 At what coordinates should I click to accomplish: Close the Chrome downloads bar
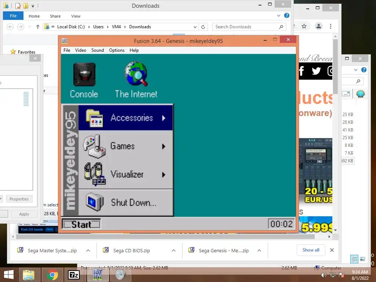pyautogui.click(x=332, y=250)
